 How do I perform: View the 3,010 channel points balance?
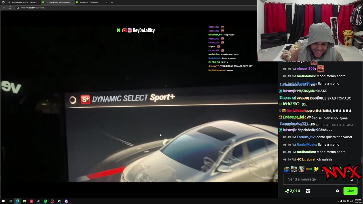292,191
